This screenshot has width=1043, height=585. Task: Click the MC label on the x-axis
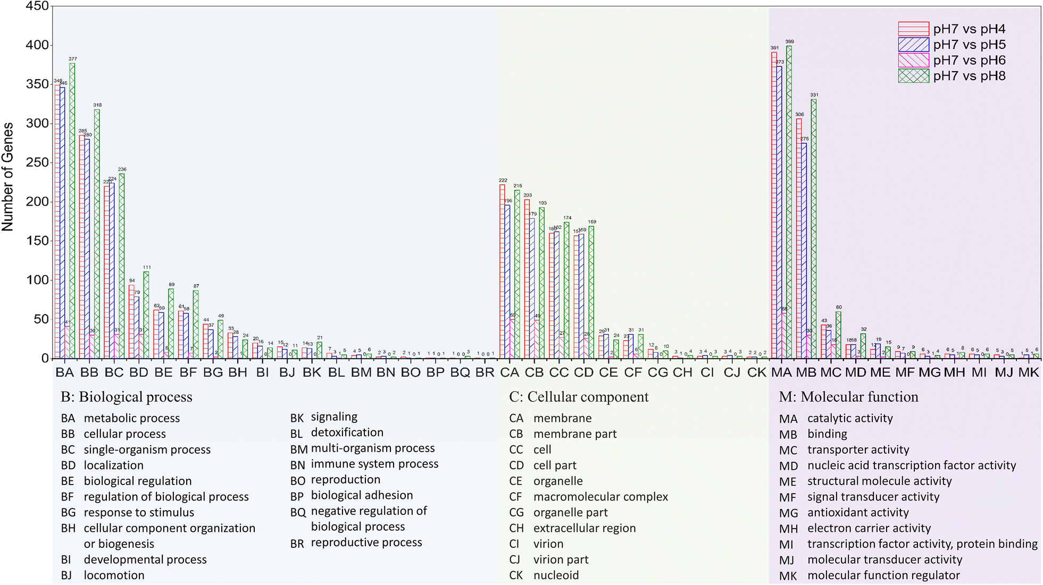pos(831,372)
